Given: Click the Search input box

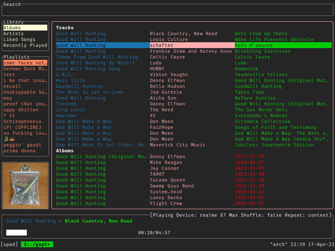Looking at the screenshot, I should click(x=167, y=10).
